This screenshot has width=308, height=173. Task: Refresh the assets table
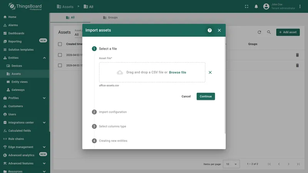click(259, 32)
